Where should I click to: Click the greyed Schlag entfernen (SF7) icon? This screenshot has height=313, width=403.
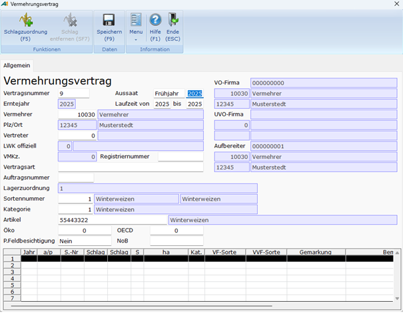pyautogui.click(x=70, y=20)
